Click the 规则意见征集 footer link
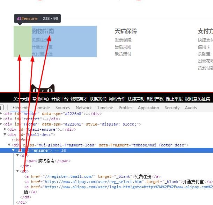 pyautogui.click(x=197, y=99)
